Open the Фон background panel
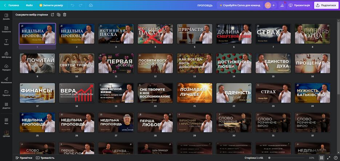The width and height of the screenshot is (340, 161). pyautogui.click(x=6, y=121)
